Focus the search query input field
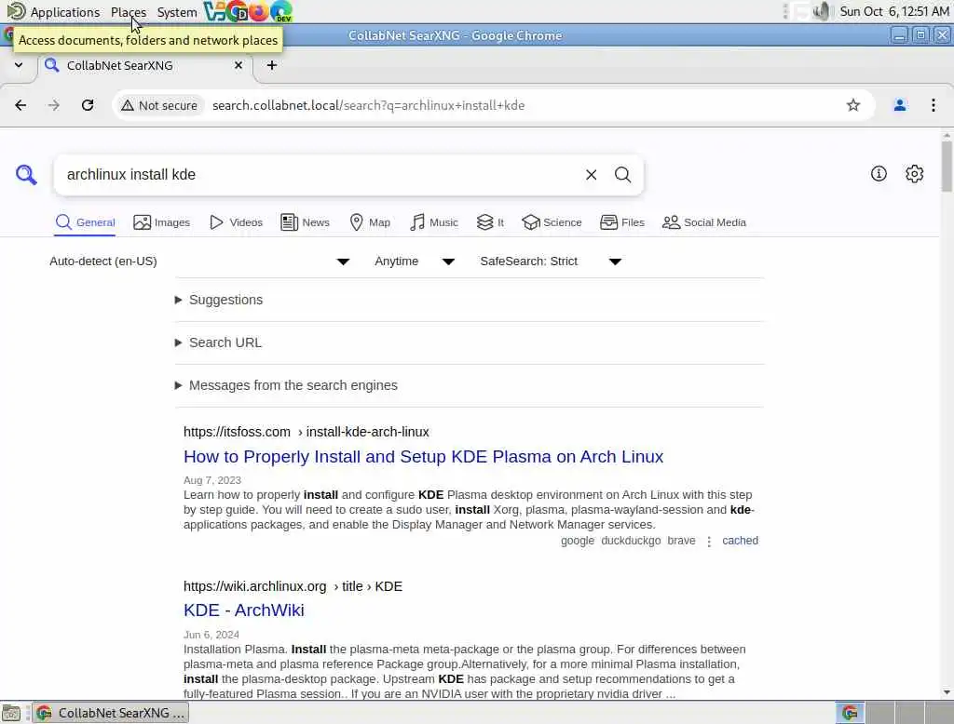Viewport: 954px width, 724px height. pos(317,174)
